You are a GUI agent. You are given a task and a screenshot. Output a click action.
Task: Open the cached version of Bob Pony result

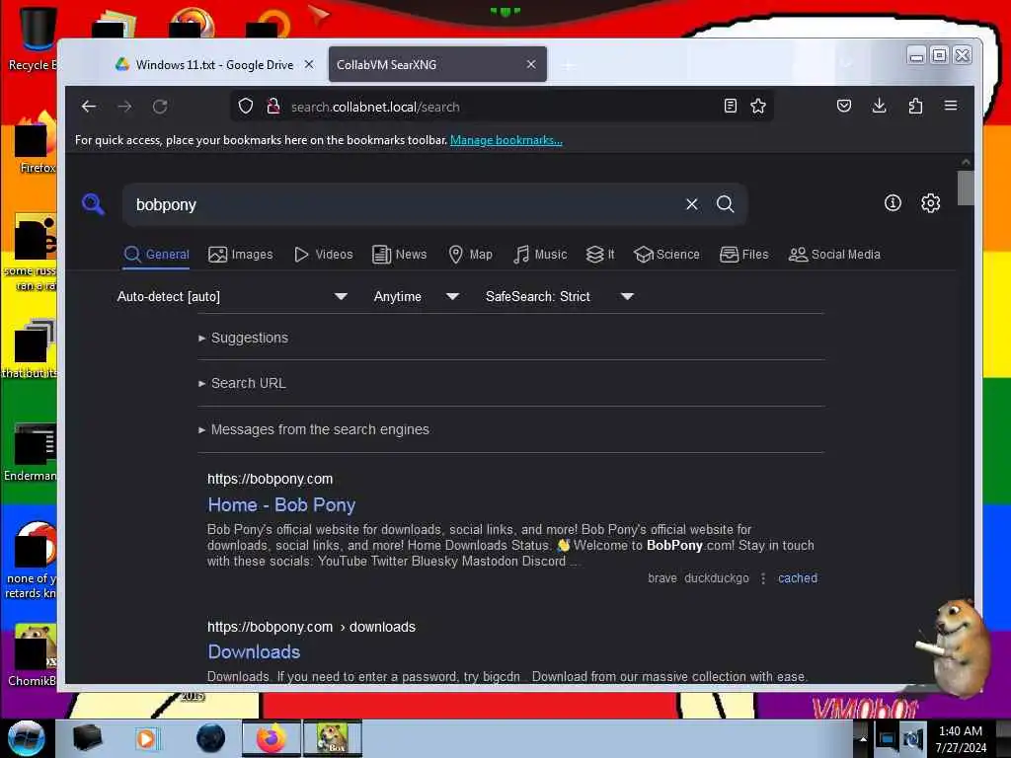pos(798,578)
